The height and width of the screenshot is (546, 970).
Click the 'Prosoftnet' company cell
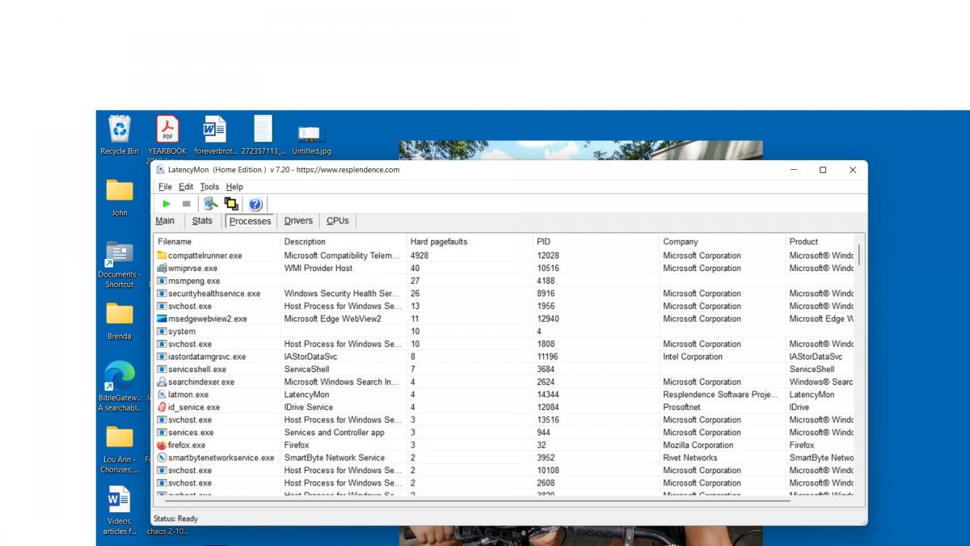682,407
